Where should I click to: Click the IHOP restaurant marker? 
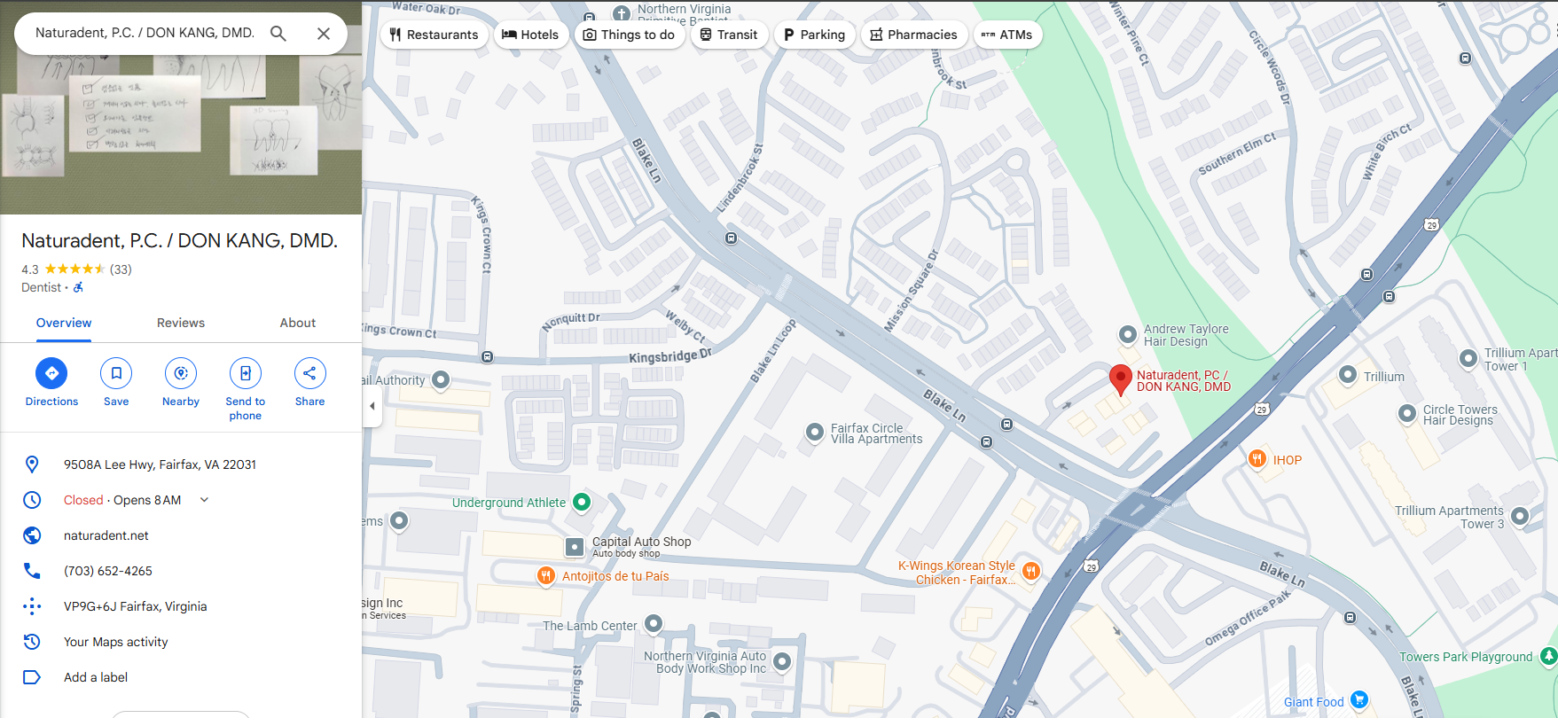pos(1257,459)
